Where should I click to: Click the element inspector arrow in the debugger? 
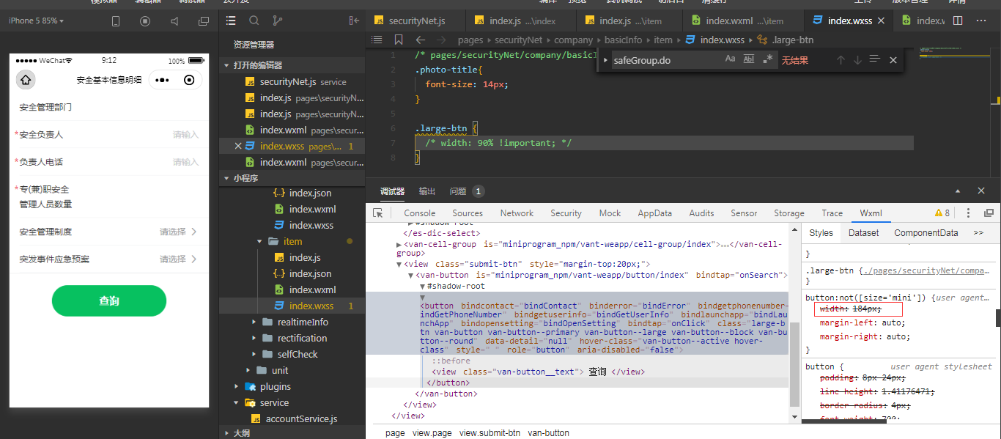tap(378, 213)
